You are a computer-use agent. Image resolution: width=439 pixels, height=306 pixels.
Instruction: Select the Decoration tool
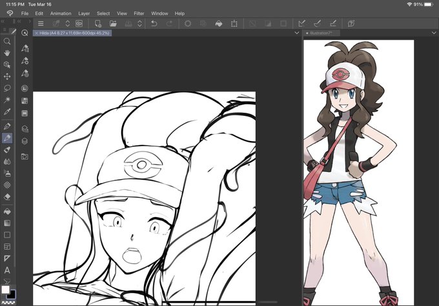pos(7,185)
